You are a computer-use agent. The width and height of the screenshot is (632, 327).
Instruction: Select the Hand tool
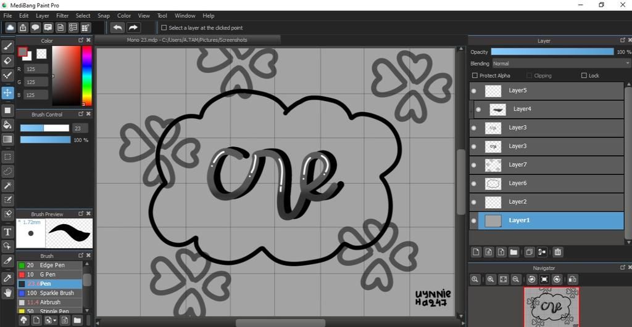(x=7, y=293)
